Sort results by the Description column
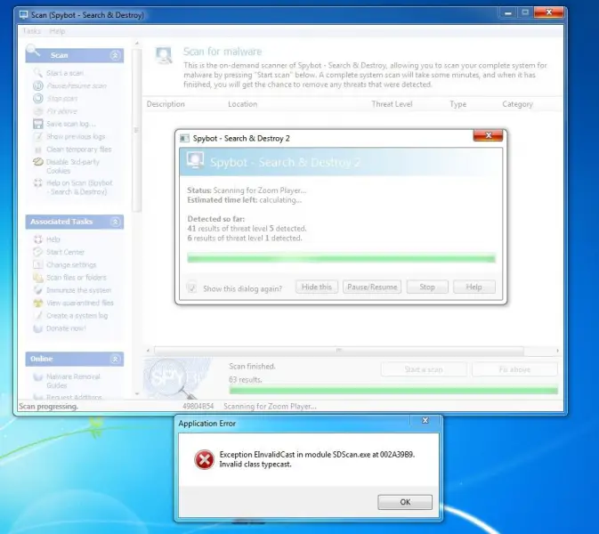 [166, 104]
